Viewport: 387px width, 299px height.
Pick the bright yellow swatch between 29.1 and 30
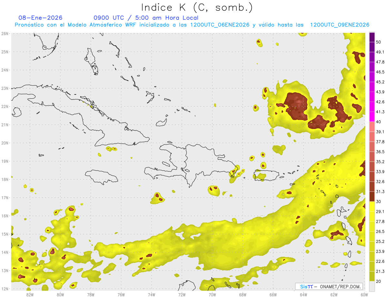(x=372, y=206)
